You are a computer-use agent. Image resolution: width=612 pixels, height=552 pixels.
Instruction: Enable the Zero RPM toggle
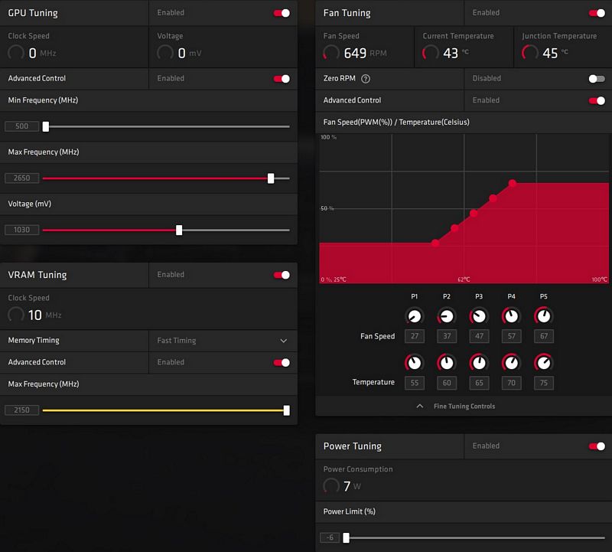click(x=597, y=79)
